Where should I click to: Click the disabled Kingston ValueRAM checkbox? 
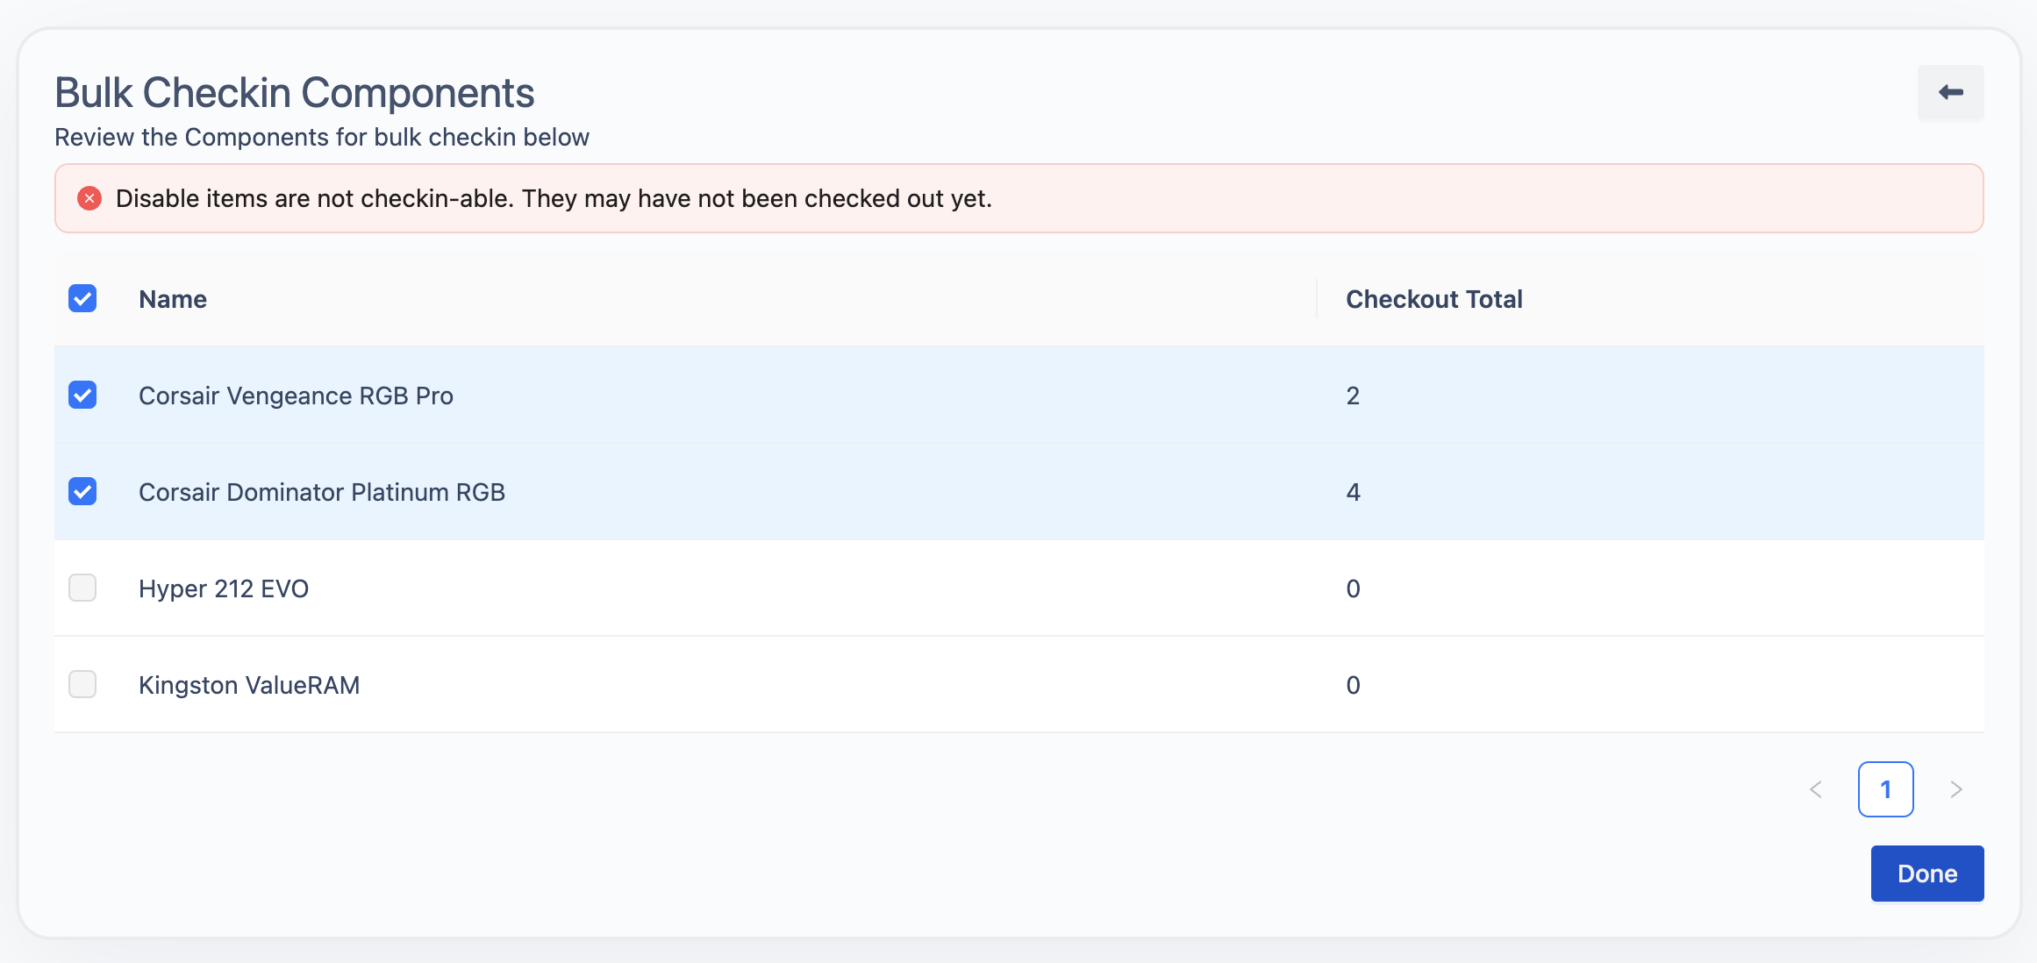[x=82, y=684]
